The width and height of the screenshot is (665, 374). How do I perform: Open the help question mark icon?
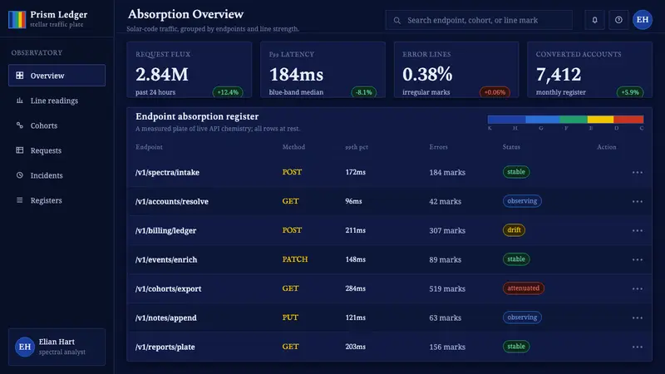pos(618,20)
